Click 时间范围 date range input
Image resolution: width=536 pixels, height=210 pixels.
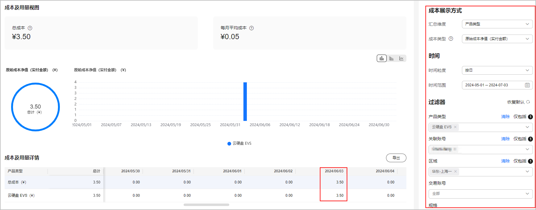click(497, 85)
